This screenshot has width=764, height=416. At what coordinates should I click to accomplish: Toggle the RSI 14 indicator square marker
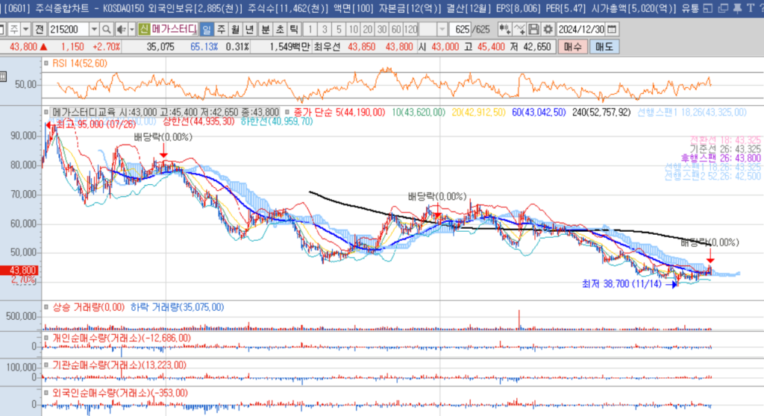[46, 63]
